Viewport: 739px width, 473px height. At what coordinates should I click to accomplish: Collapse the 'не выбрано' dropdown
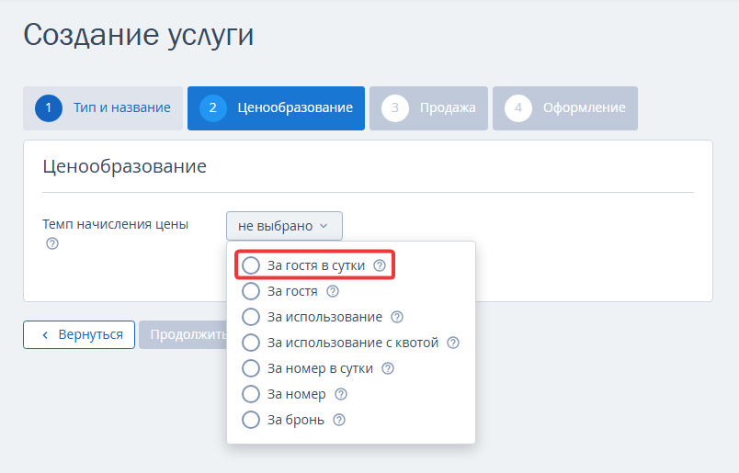(284, 226)
